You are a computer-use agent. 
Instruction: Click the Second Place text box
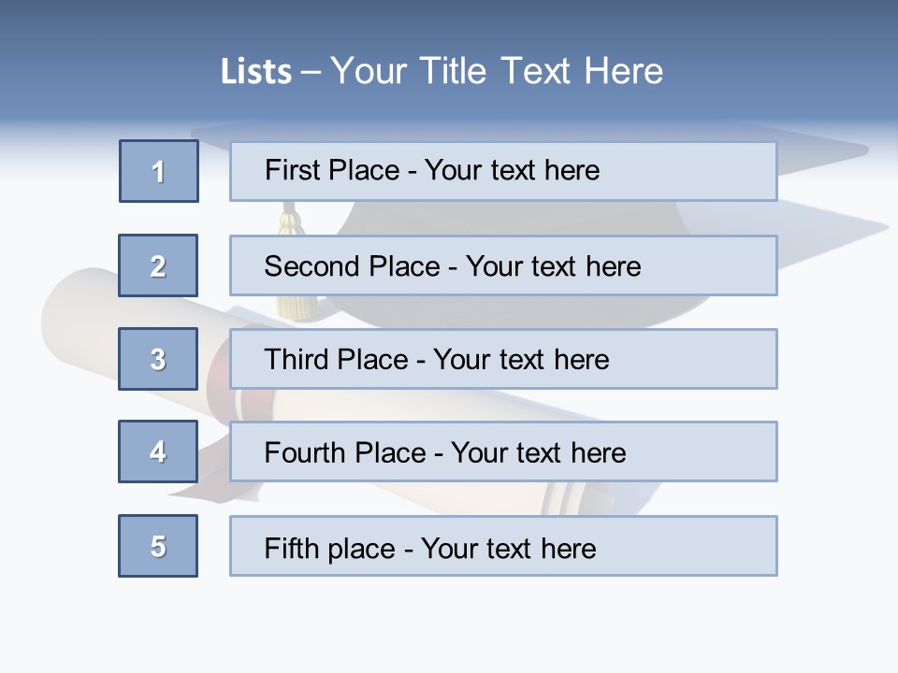(503, 265)
